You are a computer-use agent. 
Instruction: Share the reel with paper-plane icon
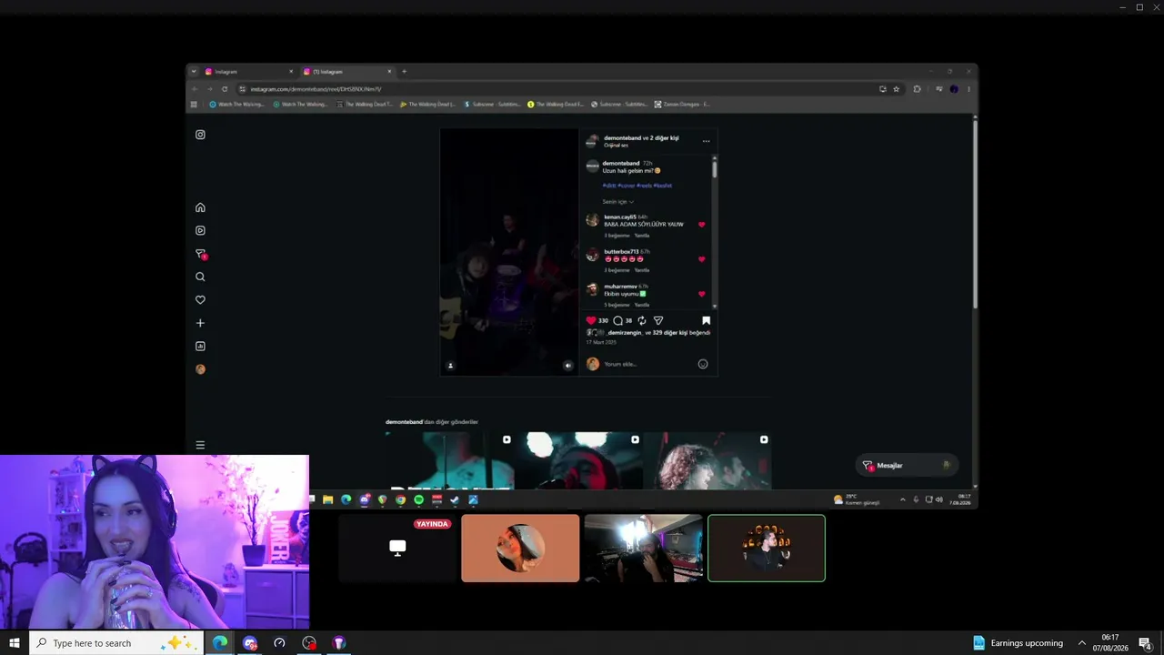[658, 320]
